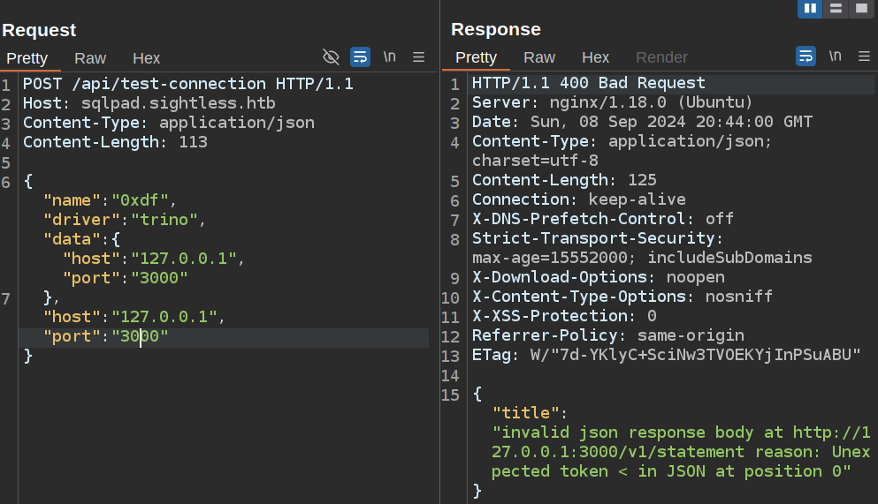The width and height of the screenshot is (878, 504).
Task: Toggle the \n newline display in Request
Action: pos(389,57)
